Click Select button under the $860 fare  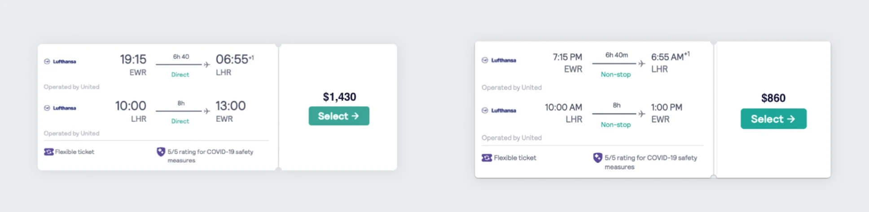(x=773, y=119)
